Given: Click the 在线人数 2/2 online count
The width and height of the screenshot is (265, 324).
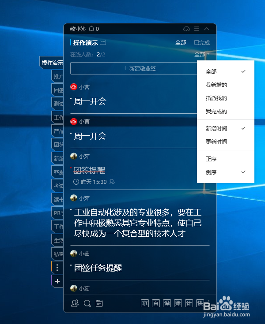Looking at the screenshot, I should (87, 55).
